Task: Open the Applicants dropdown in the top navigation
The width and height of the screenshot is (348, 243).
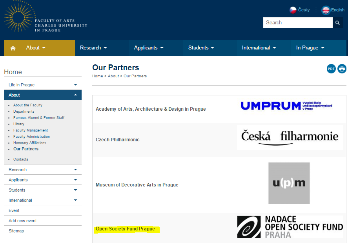Action: (x=149, y=48)
